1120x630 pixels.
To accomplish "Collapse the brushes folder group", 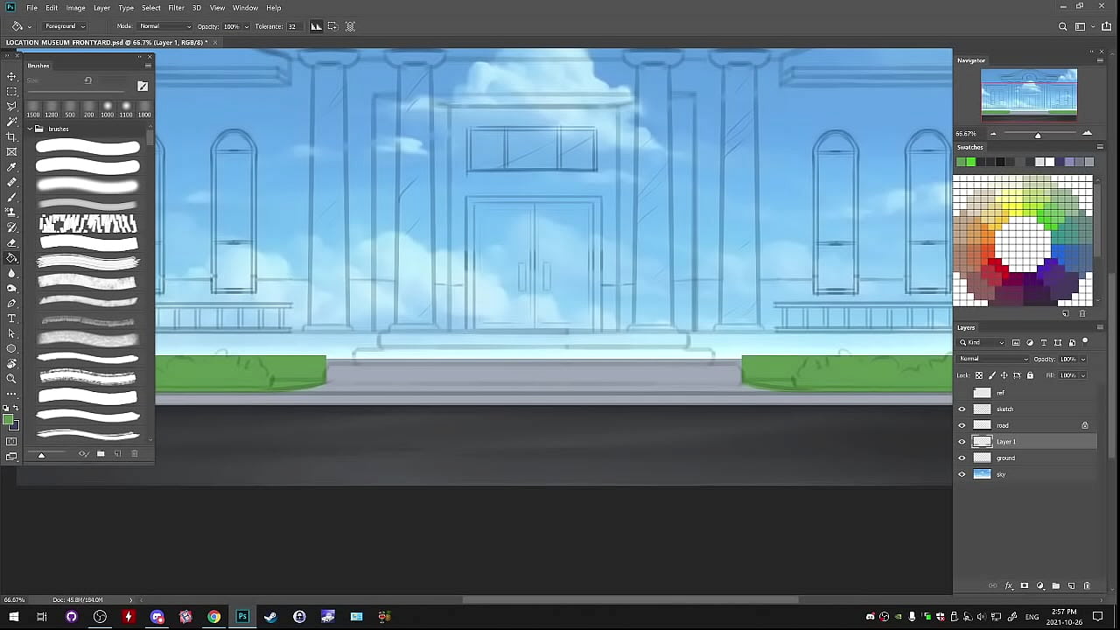I will tap(29, 129).
